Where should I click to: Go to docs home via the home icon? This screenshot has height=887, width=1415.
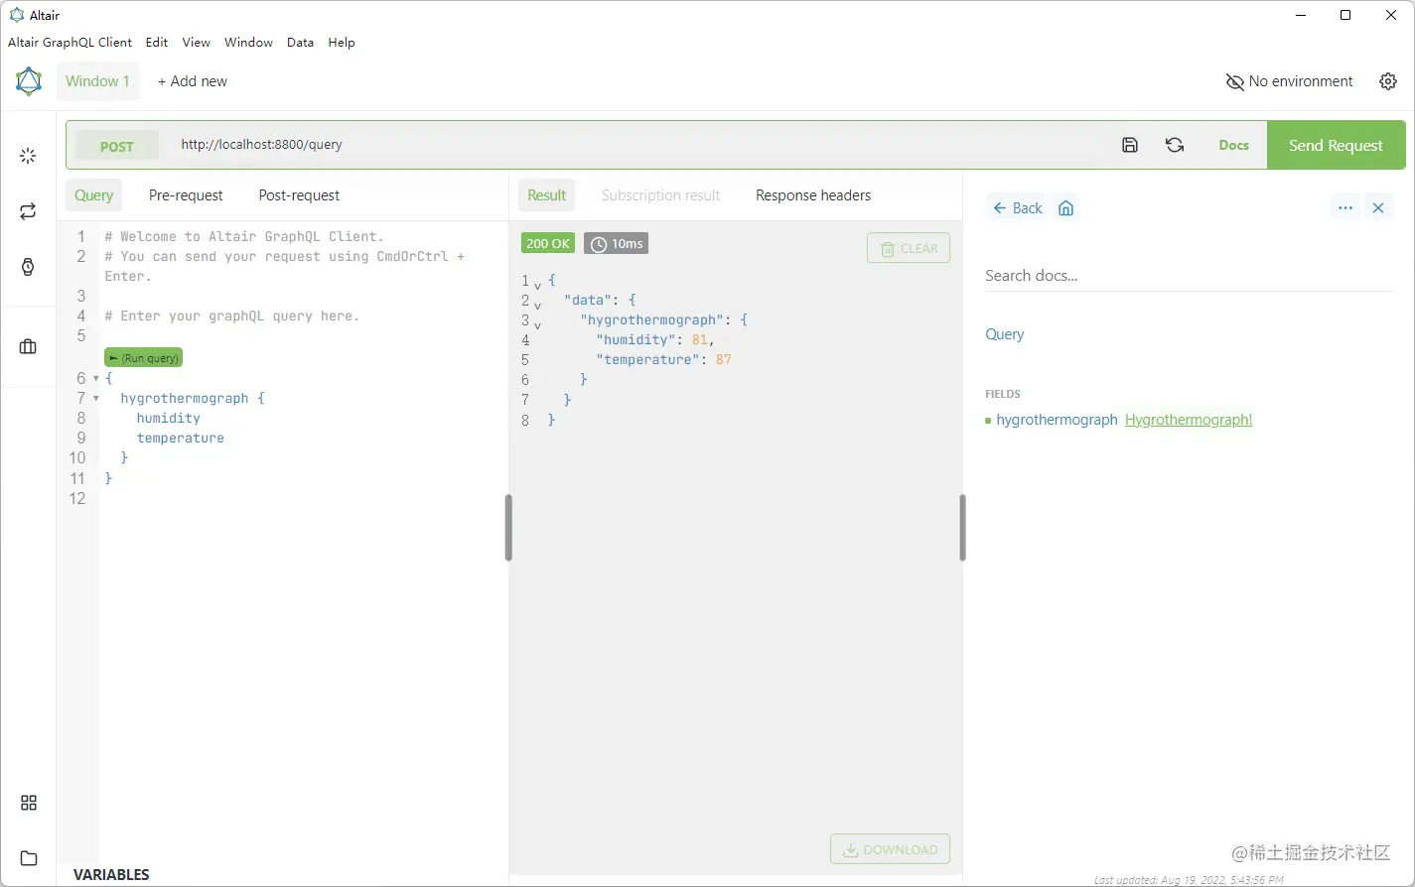(1065, 207)
